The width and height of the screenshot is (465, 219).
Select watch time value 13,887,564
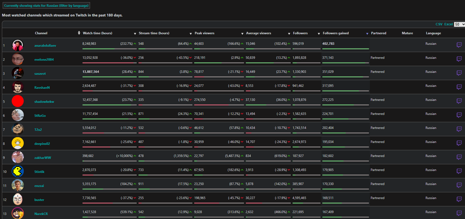(91, 72)
